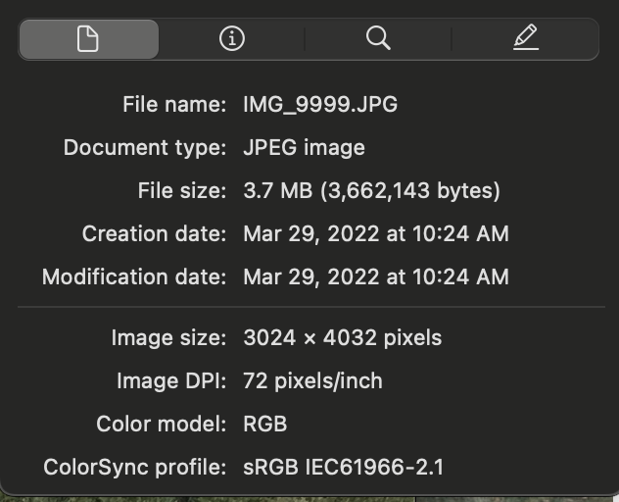The height and width of the screenshot is (502, 619).
Task: Select the "JPEG image" document type value
Action: [304, 148]
